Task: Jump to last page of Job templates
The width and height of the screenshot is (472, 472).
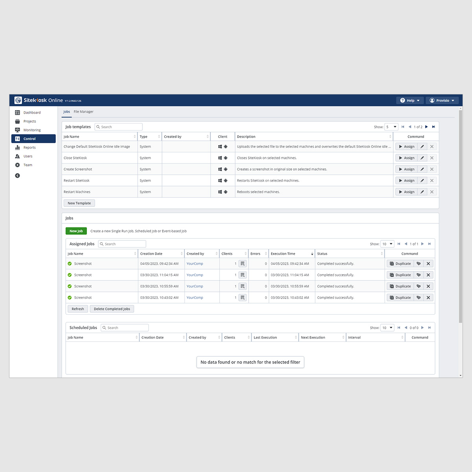Action: tap(433, 127)
